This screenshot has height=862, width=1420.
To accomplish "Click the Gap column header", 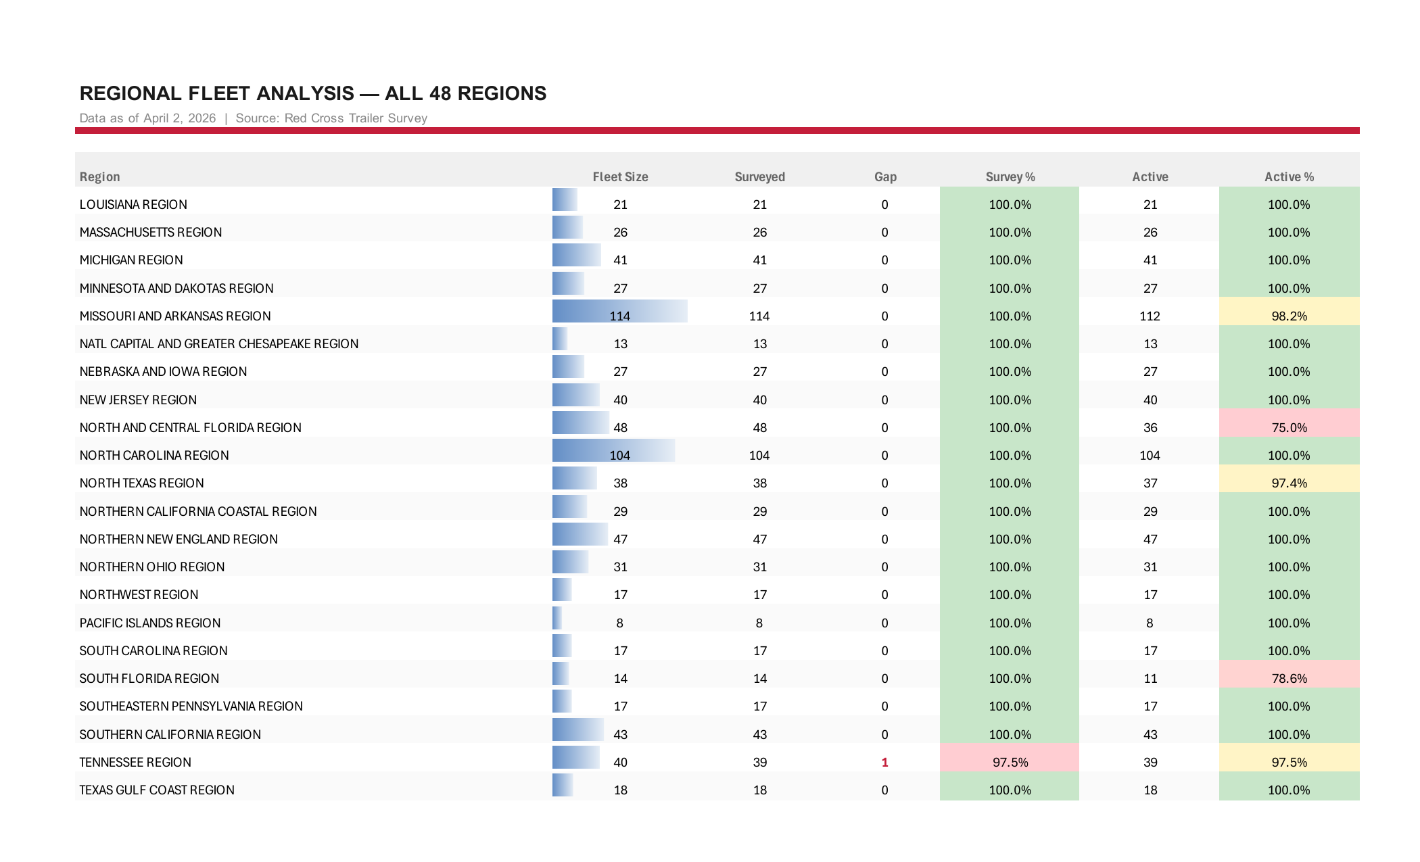I will (885, 176).
